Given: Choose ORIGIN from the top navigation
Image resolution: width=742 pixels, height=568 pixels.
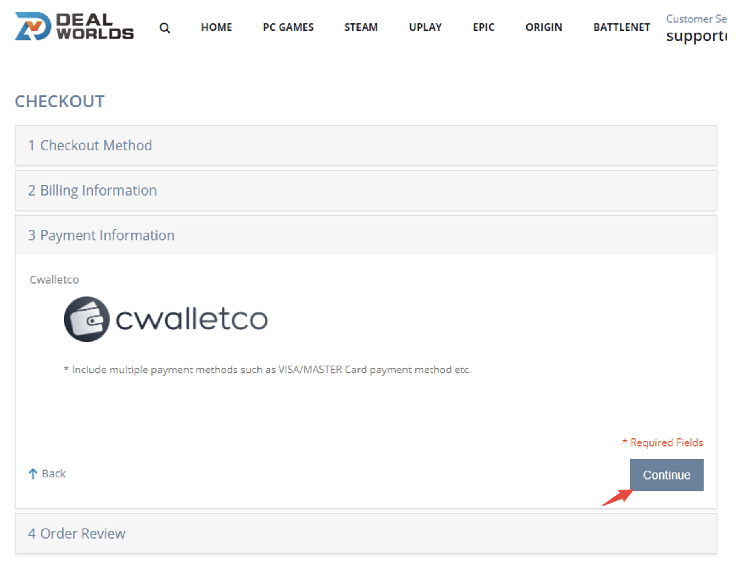Looking at the screenshot, I should pyautogui.click(x=543, y=27).
